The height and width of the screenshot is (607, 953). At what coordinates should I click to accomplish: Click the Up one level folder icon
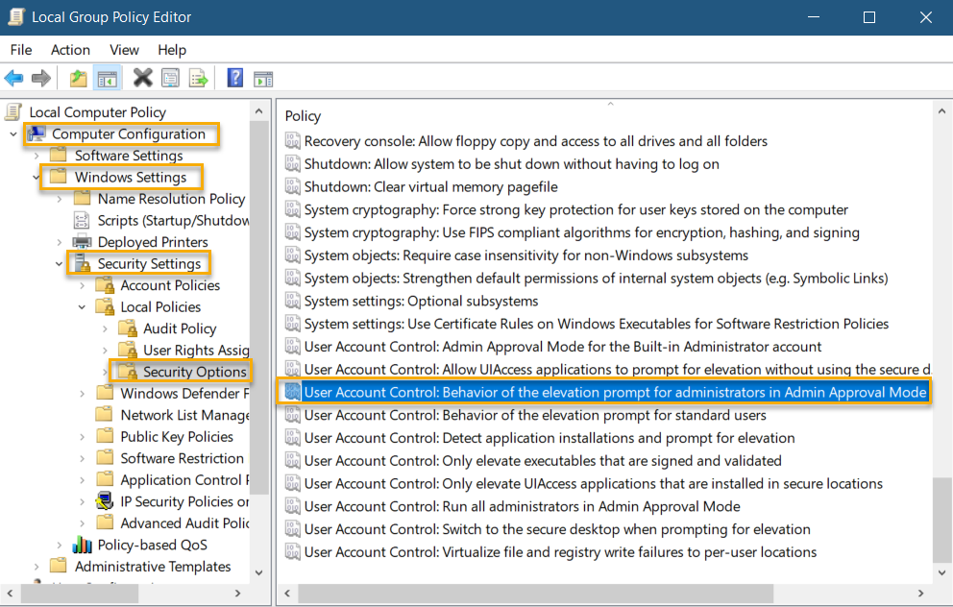pos(77,78)
